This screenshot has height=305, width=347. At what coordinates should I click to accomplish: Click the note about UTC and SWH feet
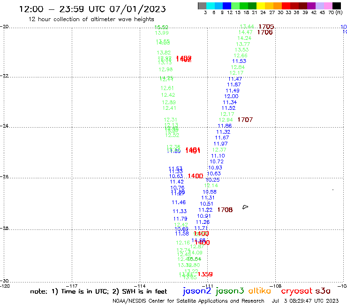pyautogui.click(x=98, y=291)
